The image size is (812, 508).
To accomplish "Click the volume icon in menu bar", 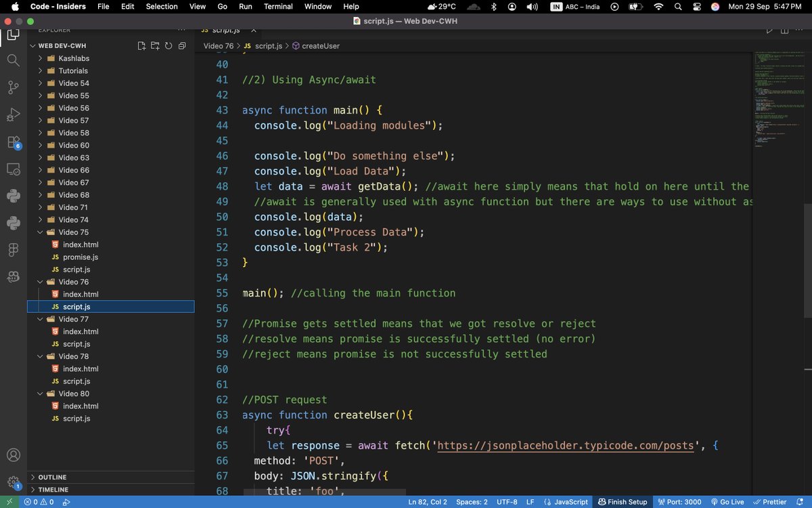I will pyautogui.click(x=533, y=7).
